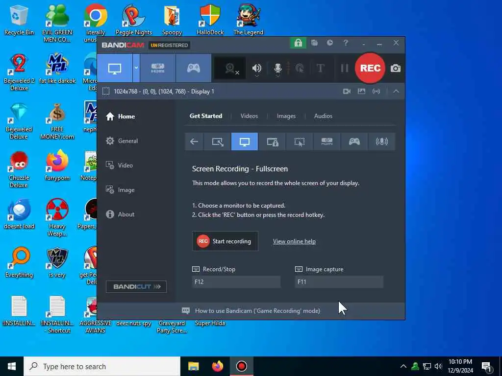Screen dimensions: 502x376
Task: Take a screenshot with camera icon
Action: pyautogui.click(x=396, y=68)
